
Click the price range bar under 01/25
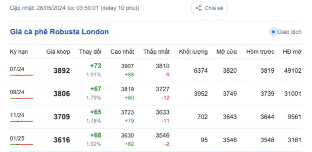22,144
